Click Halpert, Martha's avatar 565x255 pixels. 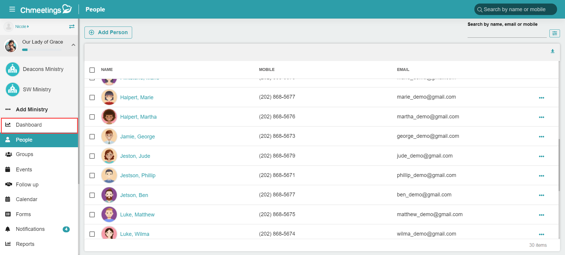click(x=109, y=117)
